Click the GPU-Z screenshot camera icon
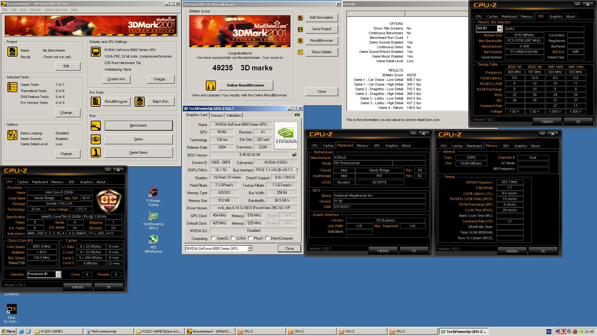This screenshot has width=597, height=336. point(297,115)
